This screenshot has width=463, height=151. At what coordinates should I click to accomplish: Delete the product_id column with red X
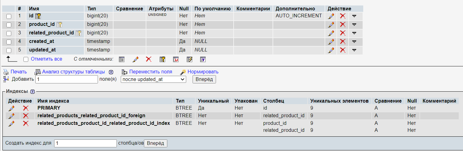pos(343,24)
